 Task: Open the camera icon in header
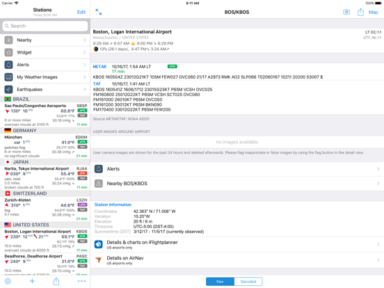pos(346,12)
